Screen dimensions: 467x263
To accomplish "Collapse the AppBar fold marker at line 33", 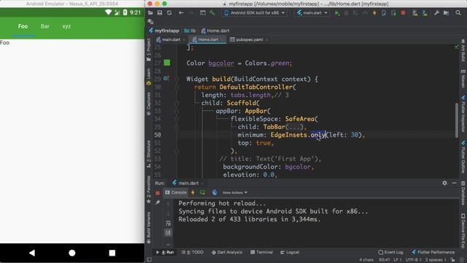I will pyautogui.click(x=177, y=111).
